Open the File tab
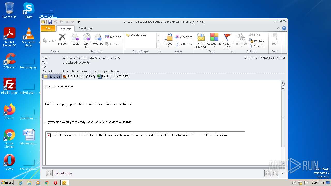The width and height of the screenshot is (331, 186). tap(48, 28)
